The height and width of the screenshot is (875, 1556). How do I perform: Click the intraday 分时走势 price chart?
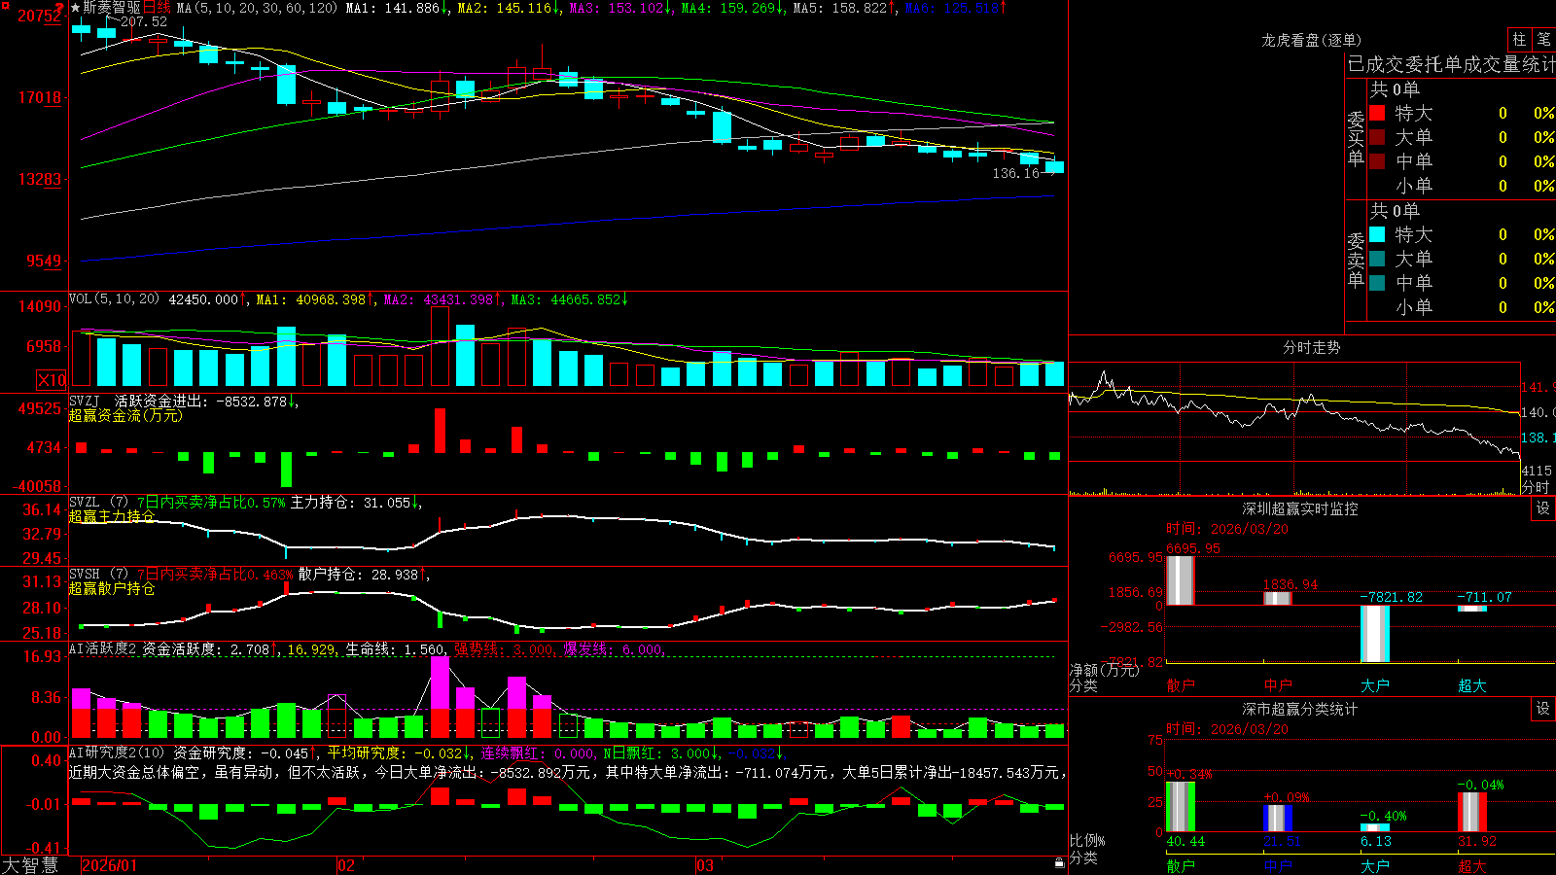1294,428
